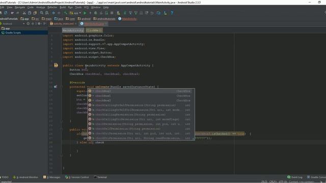
Task: Choose checkSelfPermission(String permission) suggestion
Action: (141, 129)
